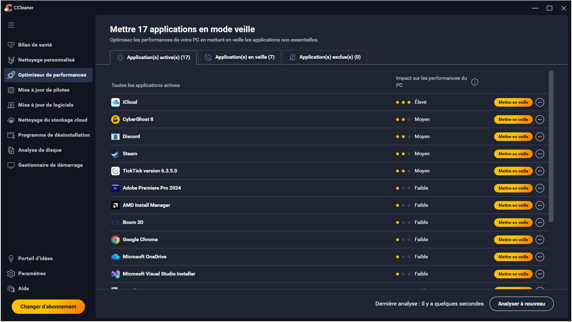Open more options for Discord

[x=540, y=136]
